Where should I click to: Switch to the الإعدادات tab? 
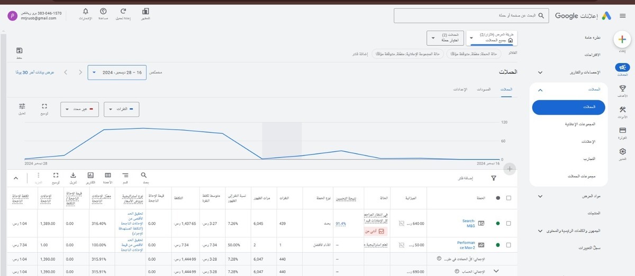tap(459, 89)
